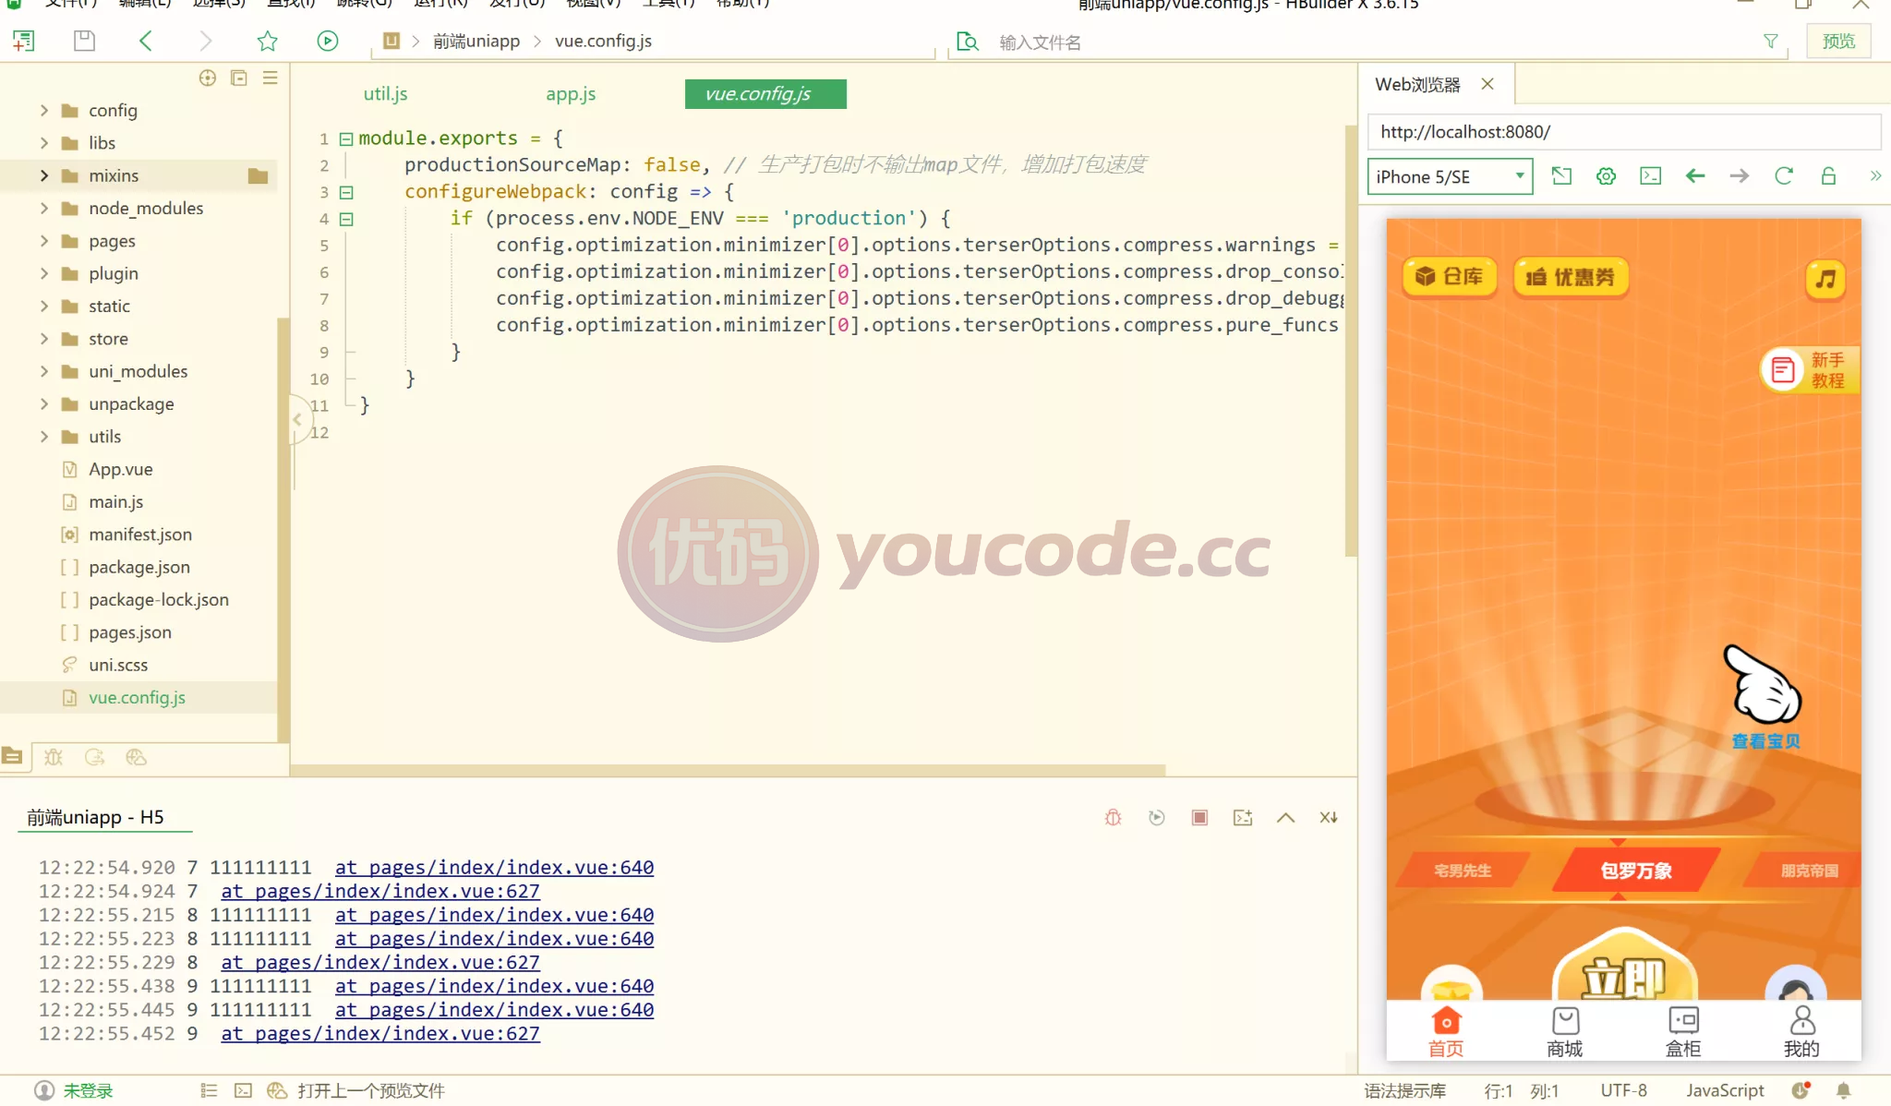Expand the pages folder
Viewport: 1891px width, 1106px height.
pyautogui.click(x=44, y=241)
